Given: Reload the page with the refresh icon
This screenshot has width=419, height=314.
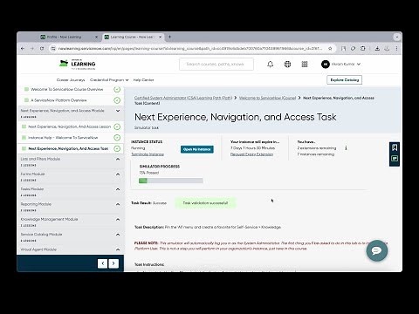Looking at the screenshot, I should click(42, 49).
